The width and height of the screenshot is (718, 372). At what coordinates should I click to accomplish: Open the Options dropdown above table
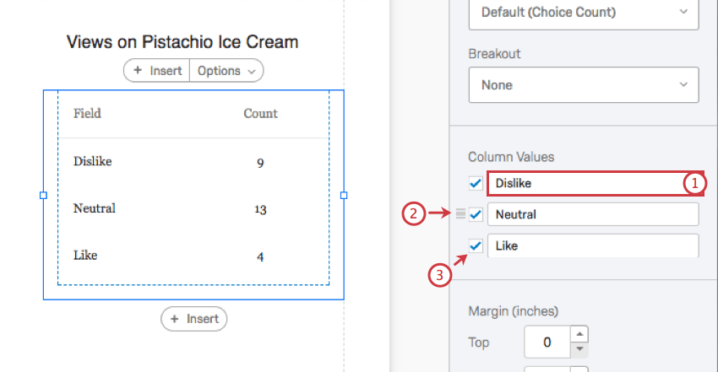coord(226,71)
